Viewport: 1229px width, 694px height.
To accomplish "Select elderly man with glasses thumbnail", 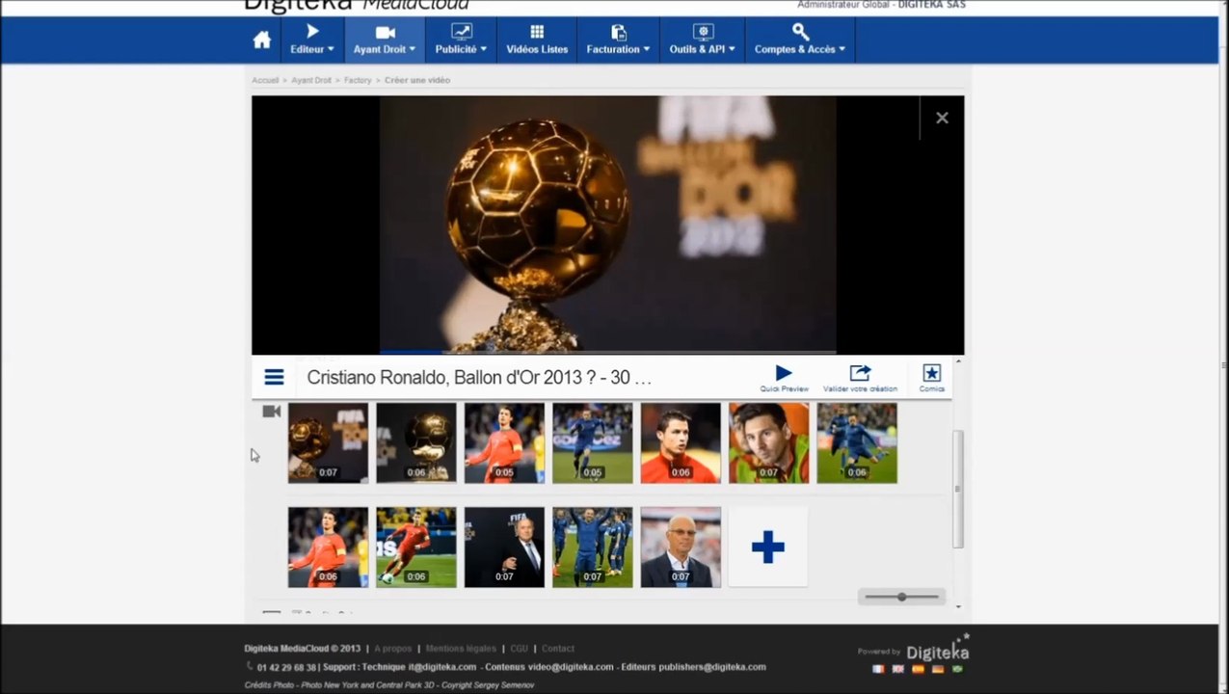I will pos(681,547).
